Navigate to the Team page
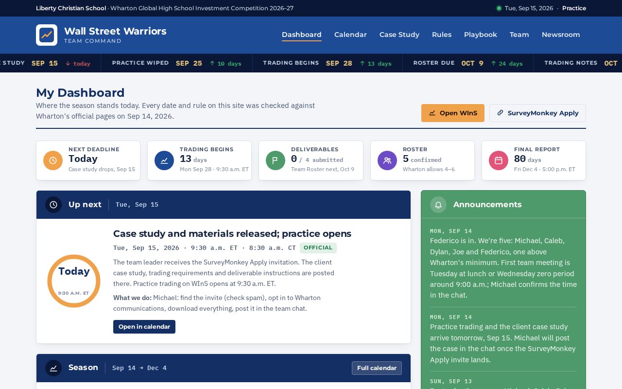Viewport: 622px width, 389px height. click(x=519, y=35)
